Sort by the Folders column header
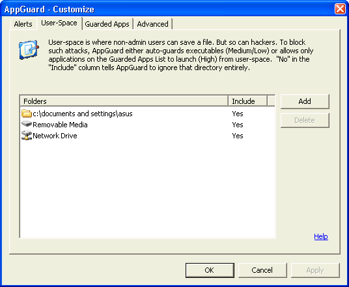 point(124,101)
